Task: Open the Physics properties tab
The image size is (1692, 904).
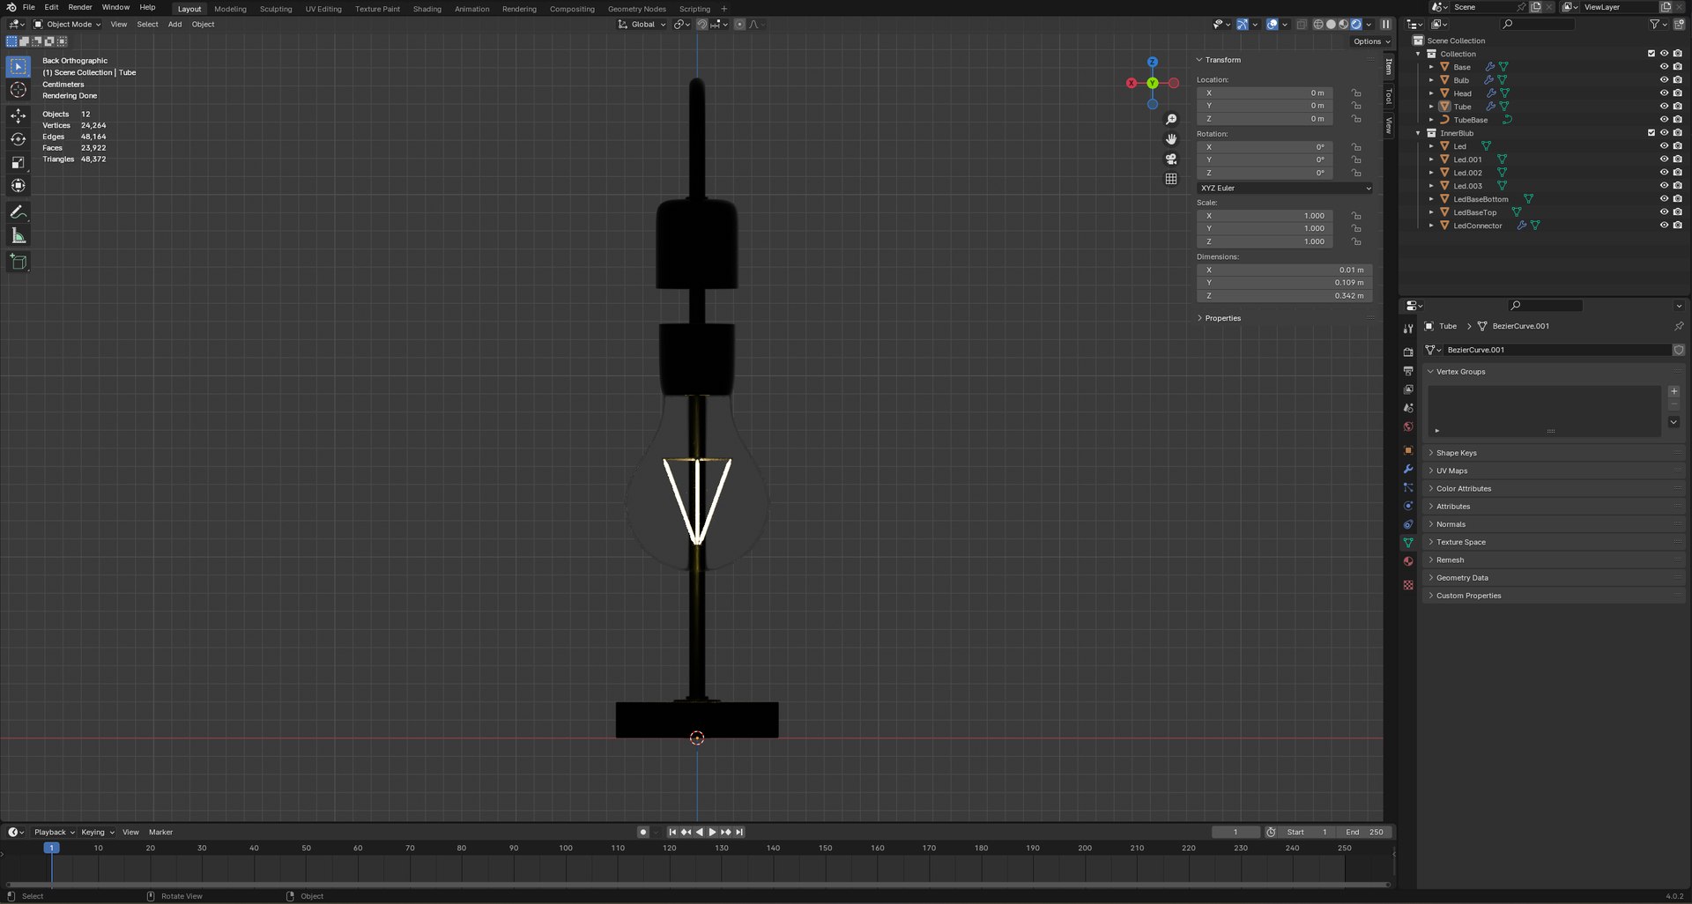Action: pos(1408,506)
